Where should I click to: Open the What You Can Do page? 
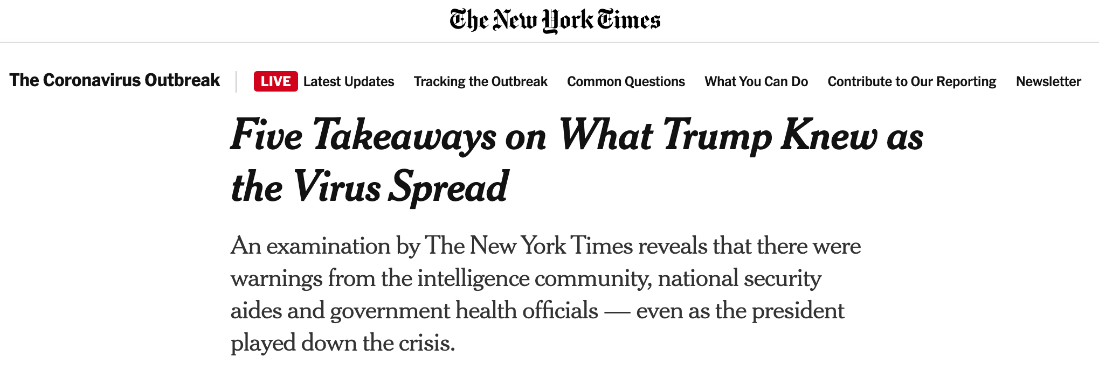[x=756, y=81]
